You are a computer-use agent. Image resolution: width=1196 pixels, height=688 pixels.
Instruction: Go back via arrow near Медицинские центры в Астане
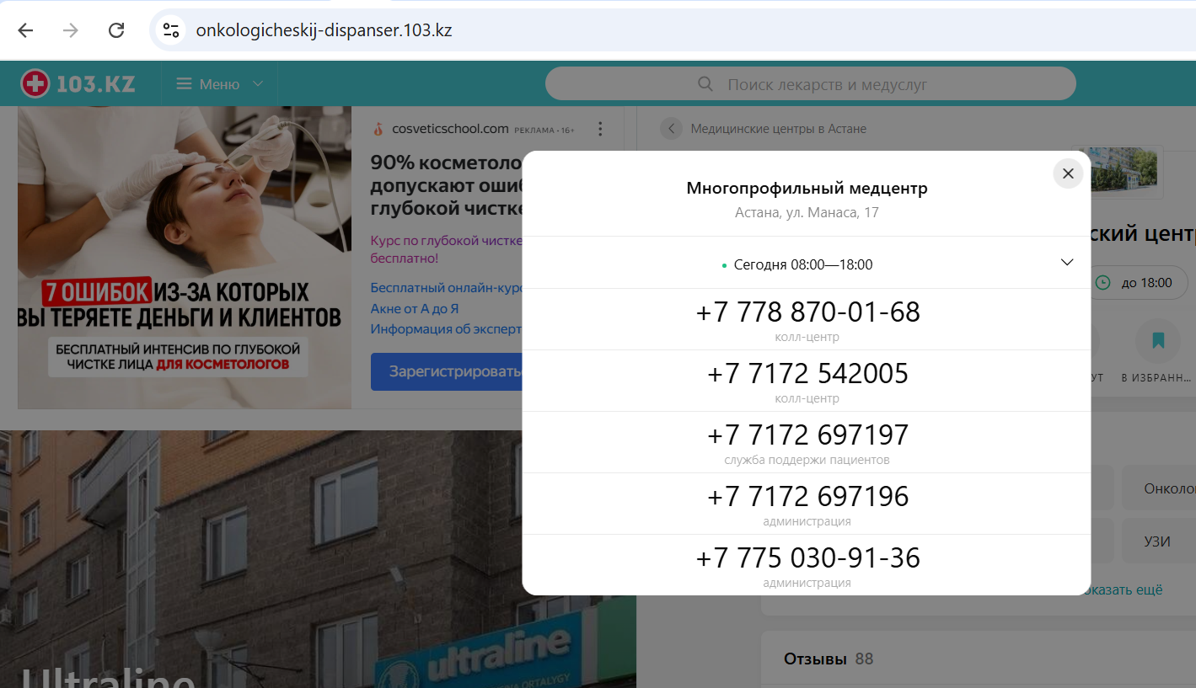[x=672, y=129]
